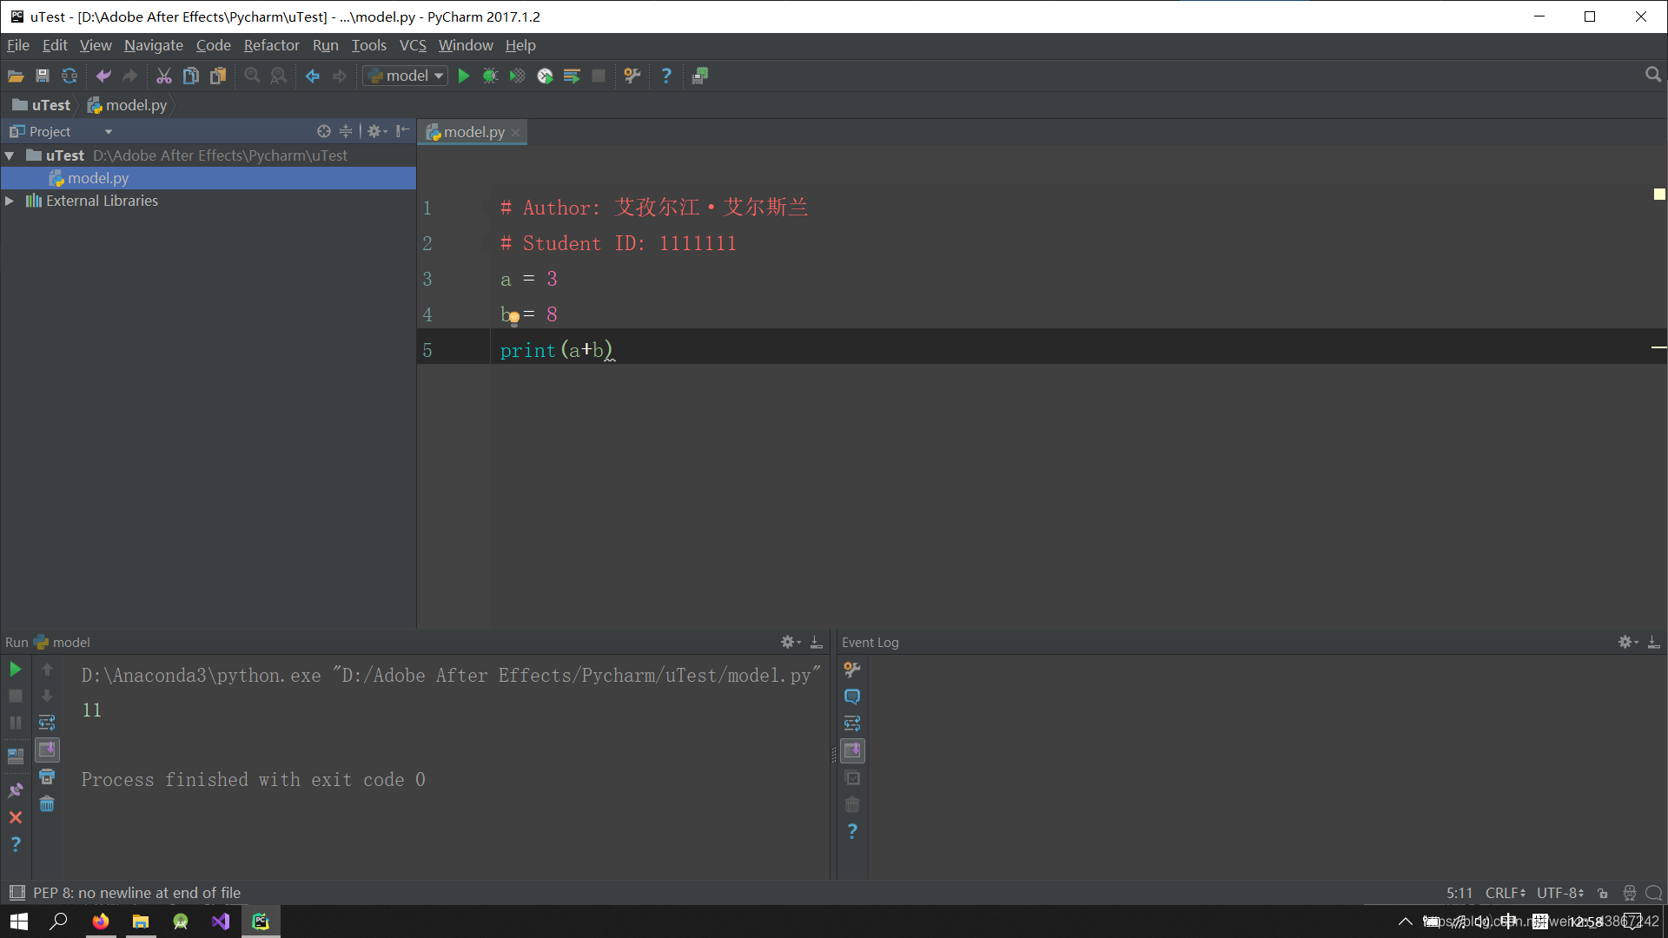Open the File menu
This screenshot has height=938, width=1668.
click(x=18, y=45)
